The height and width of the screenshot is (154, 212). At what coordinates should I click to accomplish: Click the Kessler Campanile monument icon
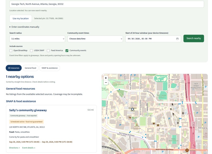tap(137, 124)
